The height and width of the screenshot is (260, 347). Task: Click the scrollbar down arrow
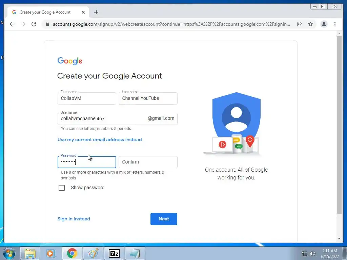point(339,239)
